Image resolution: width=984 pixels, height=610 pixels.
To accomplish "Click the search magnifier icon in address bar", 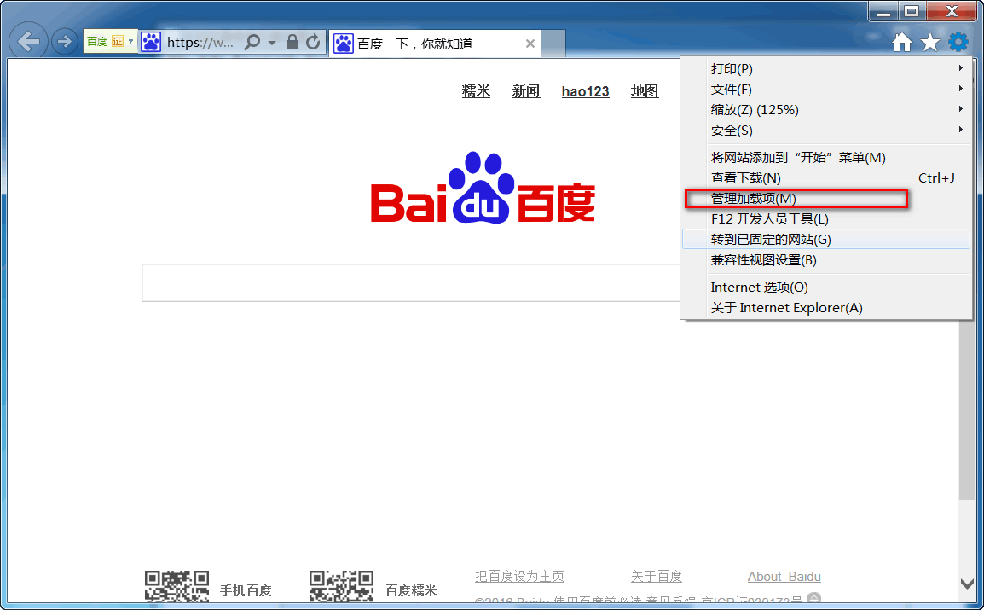I will 252,42.
